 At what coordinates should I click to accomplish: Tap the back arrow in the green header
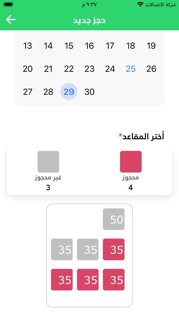pyautogui.click(x=10, y=19)
